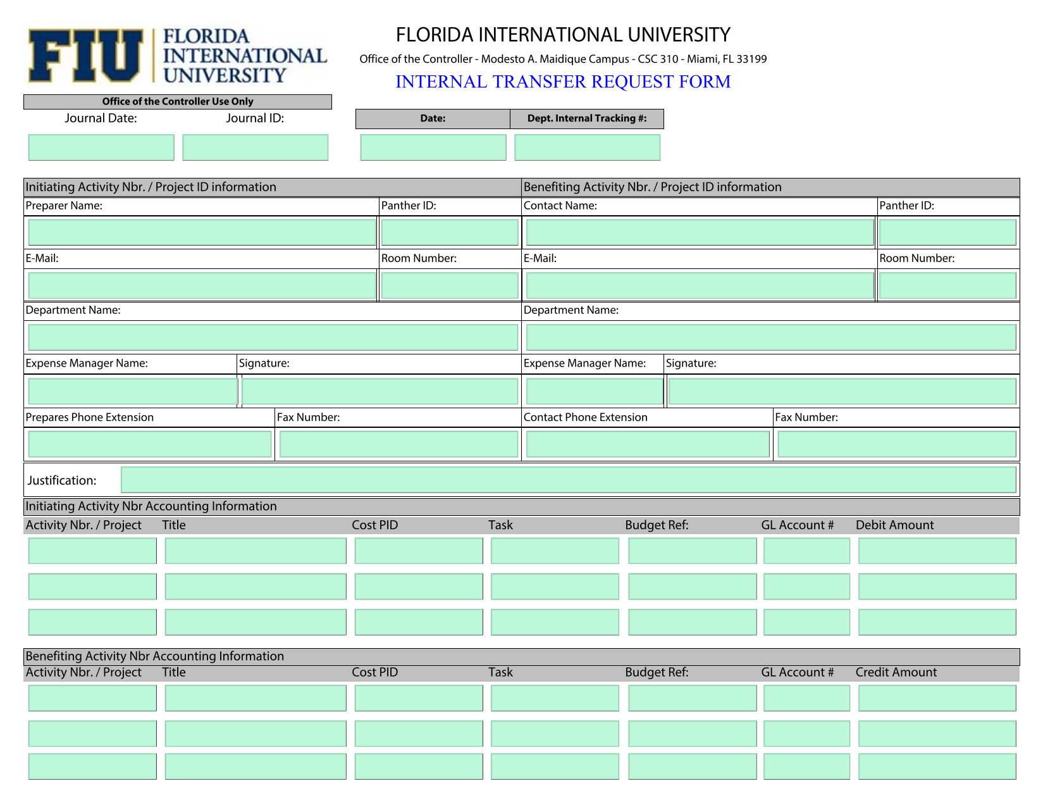Click the Preparer Name input field
The image size is (1043, 807).
tap(202, 232)
